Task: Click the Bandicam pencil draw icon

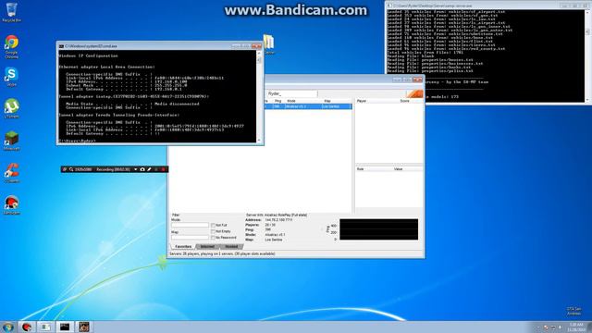Action: 149,169
